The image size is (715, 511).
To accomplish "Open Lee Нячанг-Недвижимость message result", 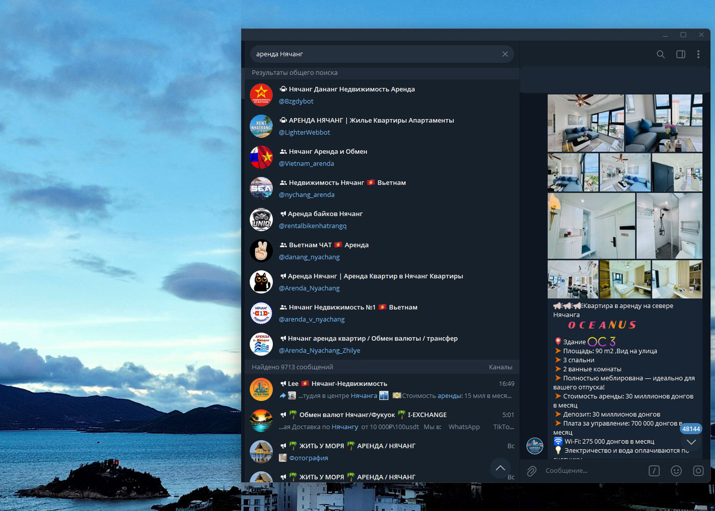I will pyautogui.click(x=382, y=390).
